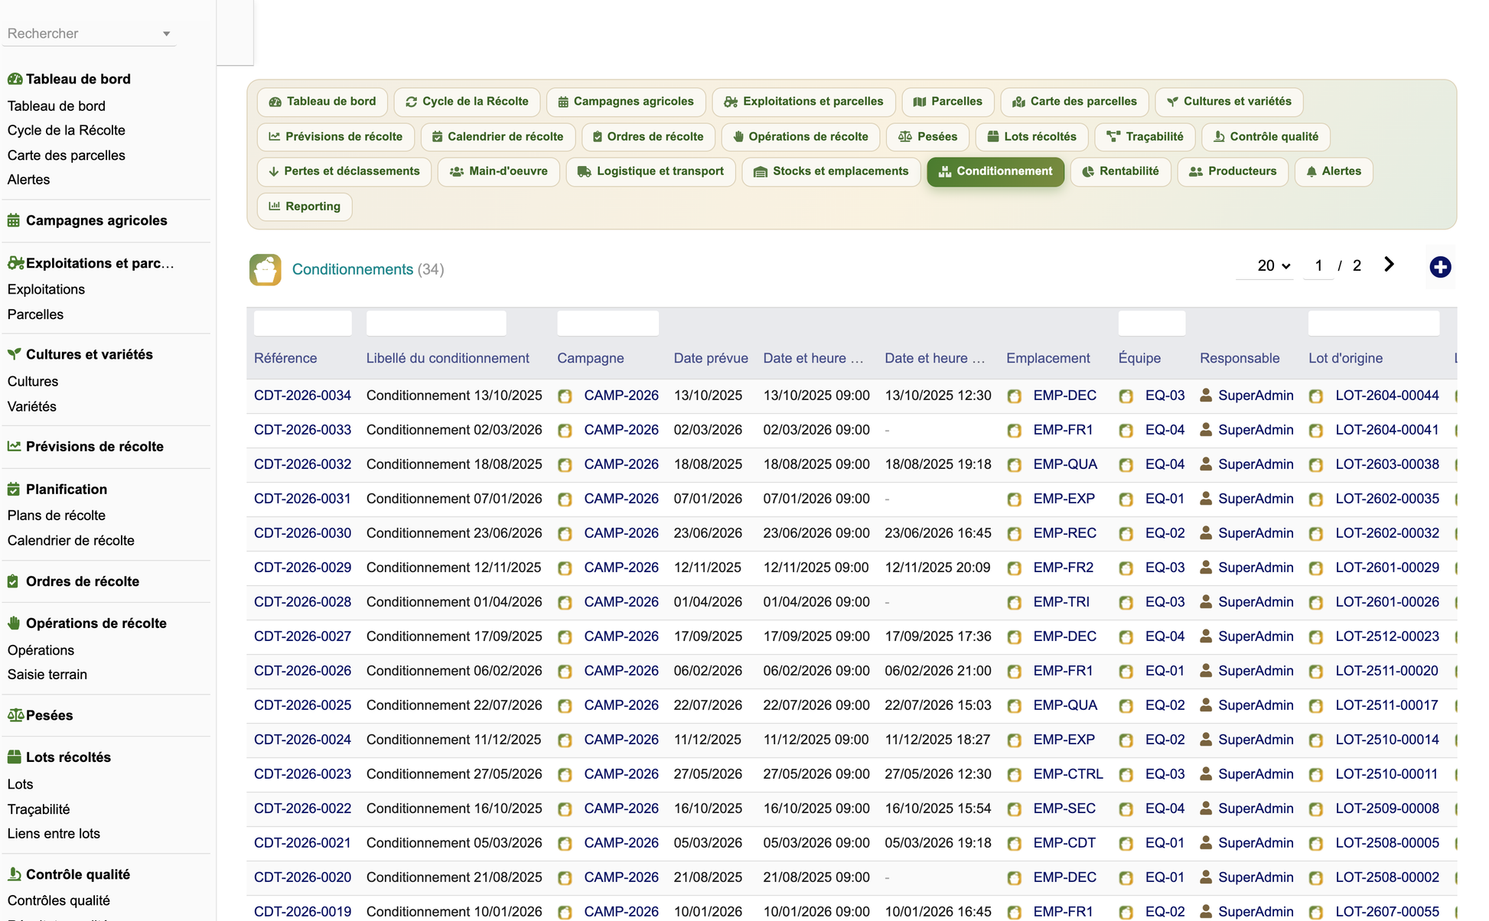Open the Conditionnement tab

(x=995, y=171)
